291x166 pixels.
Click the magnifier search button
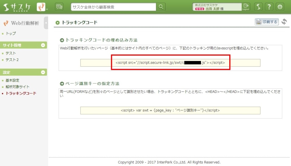click(x=161, y=7)
